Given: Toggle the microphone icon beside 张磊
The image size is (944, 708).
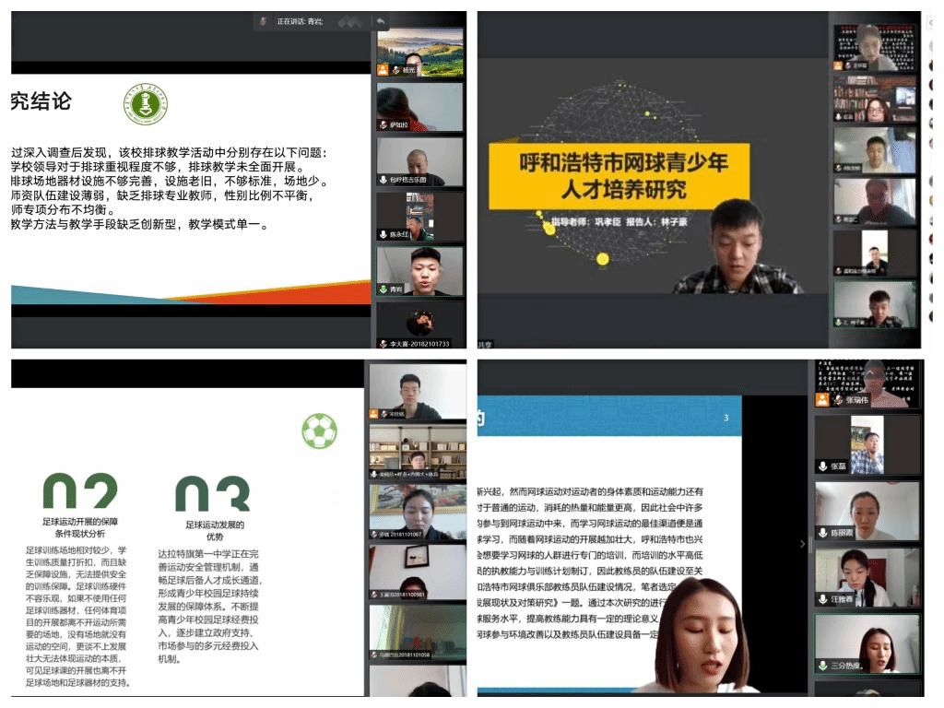Looking at the screenshot, I should 822,466.
